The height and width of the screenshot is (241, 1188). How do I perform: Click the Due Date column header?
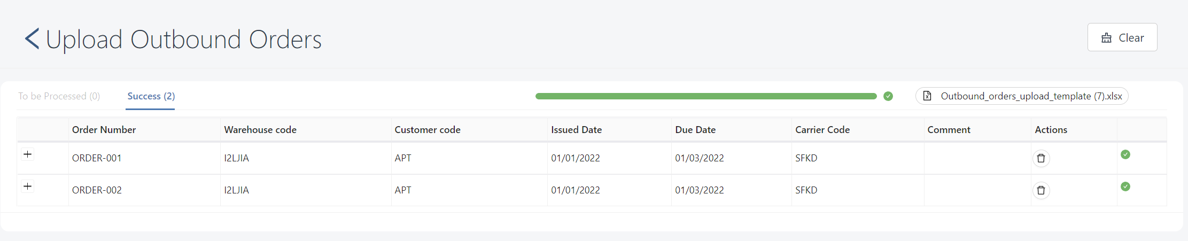pyautogui.click(x=695, y=130)
